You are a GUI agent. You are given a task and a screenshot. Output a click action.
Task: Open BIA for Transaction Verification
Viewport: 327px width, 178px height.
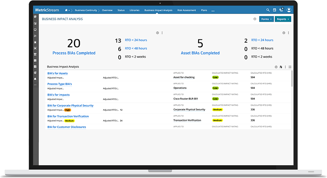pos(68,116)
